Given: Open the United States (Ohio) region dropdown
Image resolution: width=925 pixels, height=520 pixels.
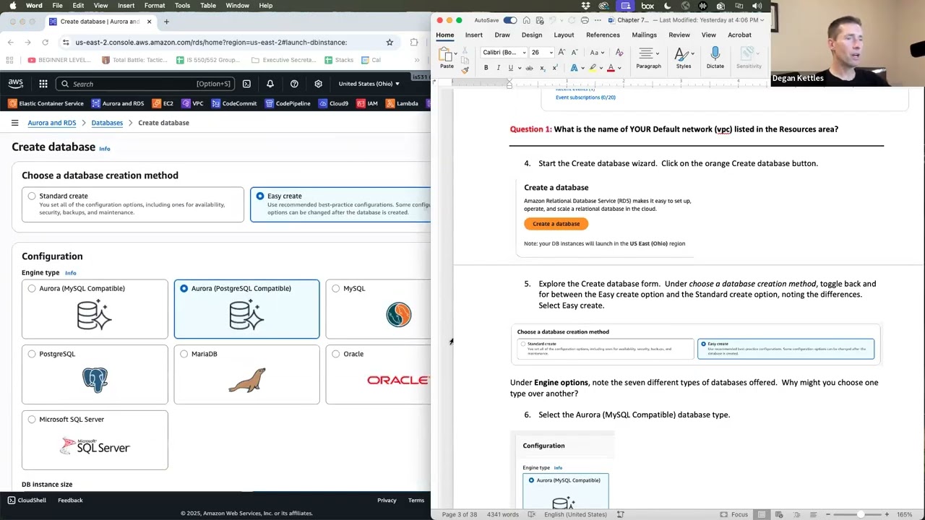Looking at the screenshot, I should 369,84.
